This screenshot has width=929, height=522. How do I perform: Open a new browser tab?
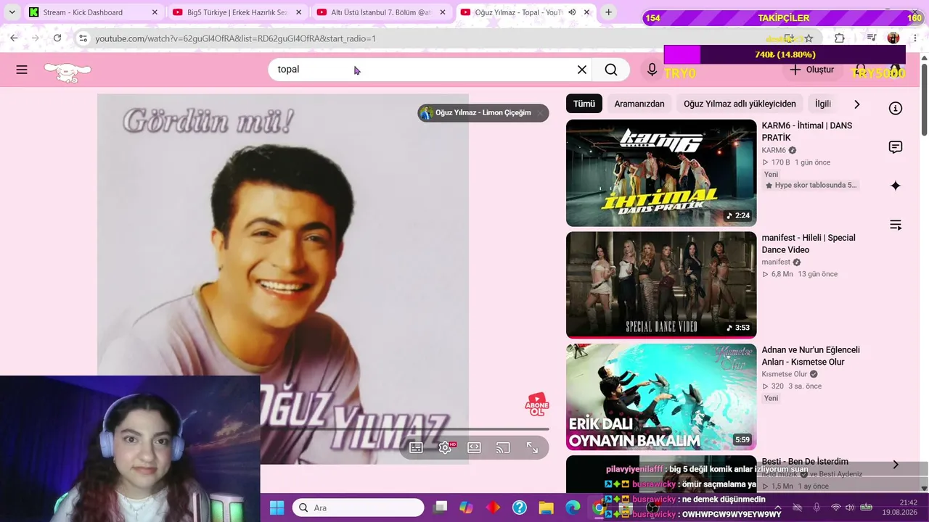[608, 12]
